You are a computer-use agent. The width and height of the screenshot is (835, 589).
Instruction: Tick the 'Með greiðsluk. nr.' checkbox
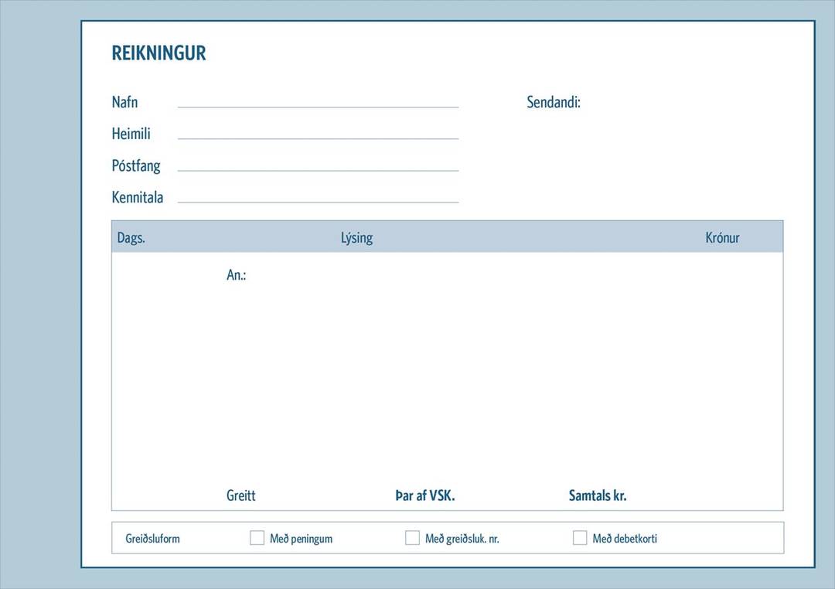(x=412, y=538)
